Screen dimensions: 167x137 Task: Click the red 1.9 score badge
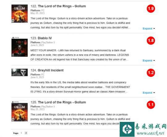151,9
